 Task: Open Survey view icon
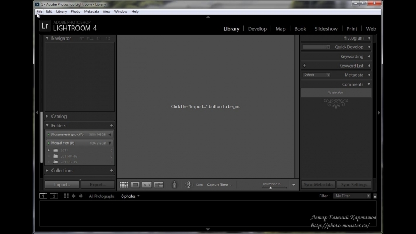click(159, 185)
